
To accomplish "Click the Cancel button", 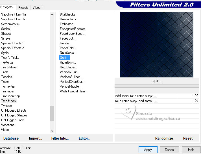I will tap(169, 150).
